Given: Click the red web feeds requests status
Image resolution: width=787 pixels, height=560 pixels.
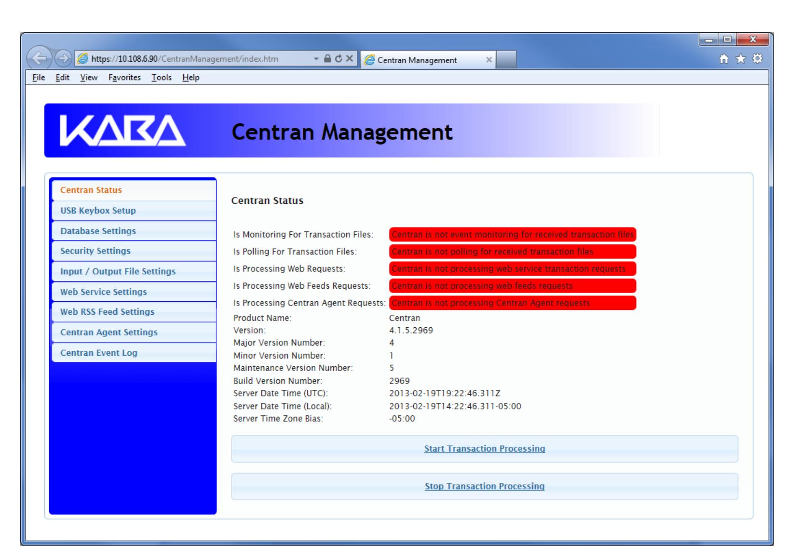Looking at the screenshot, I should pyautogui.click(x=513, y=286).
